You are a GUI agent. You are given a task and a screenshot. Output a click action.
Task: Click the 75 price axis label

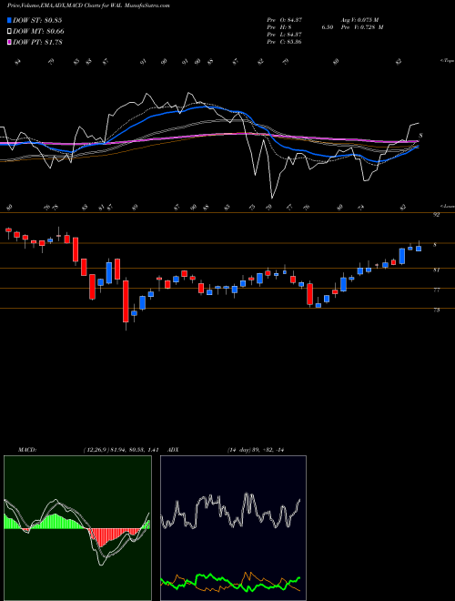[436, 311]
